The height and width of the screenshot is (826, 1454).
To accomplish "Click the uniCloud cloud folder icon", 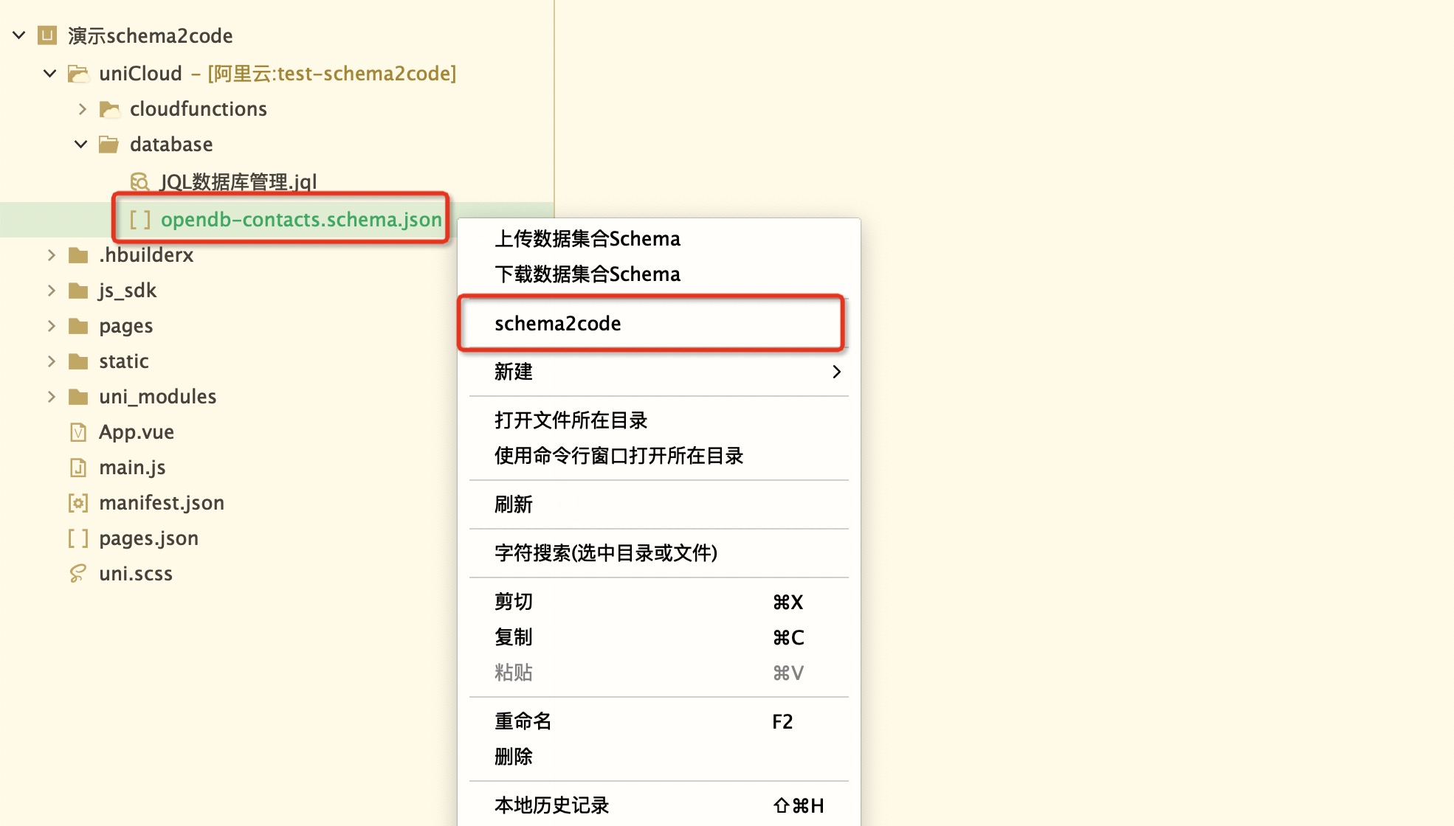I will (x=78, y=74).
